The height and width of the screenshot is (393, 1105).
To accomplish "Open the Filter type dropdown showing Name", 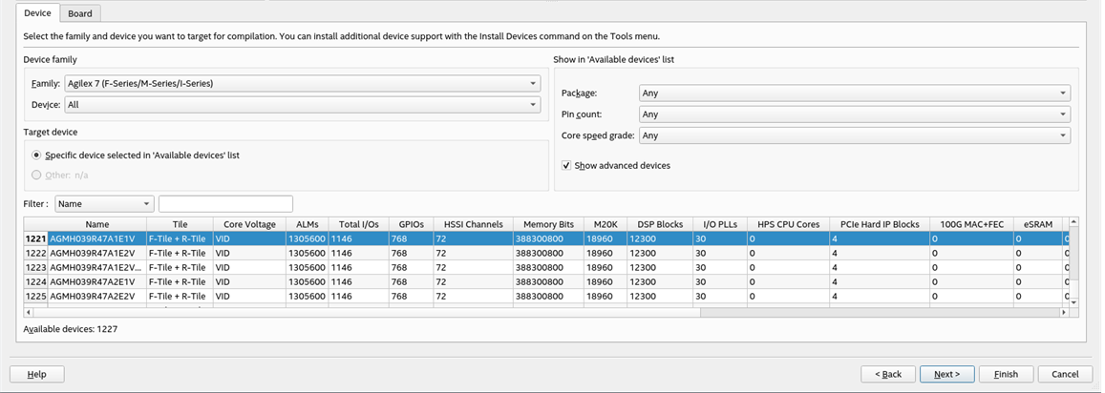I will (x=104, y=203).
